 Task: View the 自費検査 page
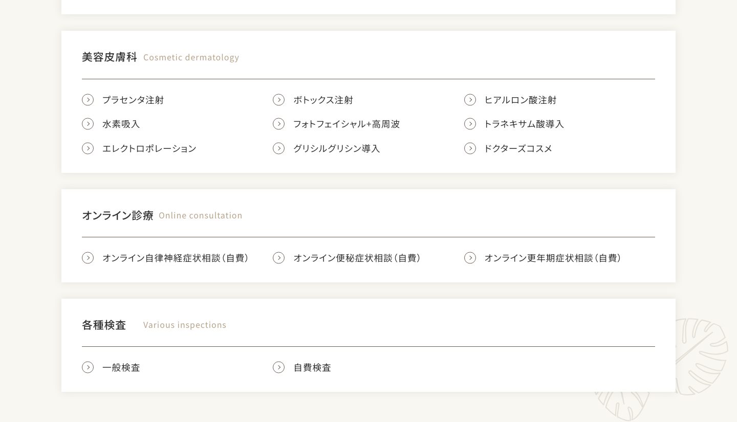pyautogui.click(x=312, y=367)
